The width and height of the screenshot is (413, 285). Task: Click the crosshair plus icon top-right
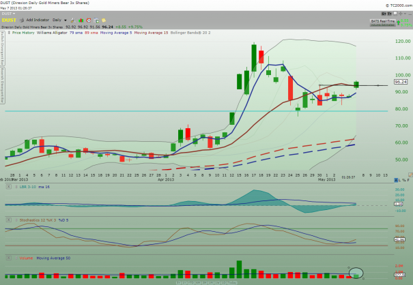pos(400,14)
